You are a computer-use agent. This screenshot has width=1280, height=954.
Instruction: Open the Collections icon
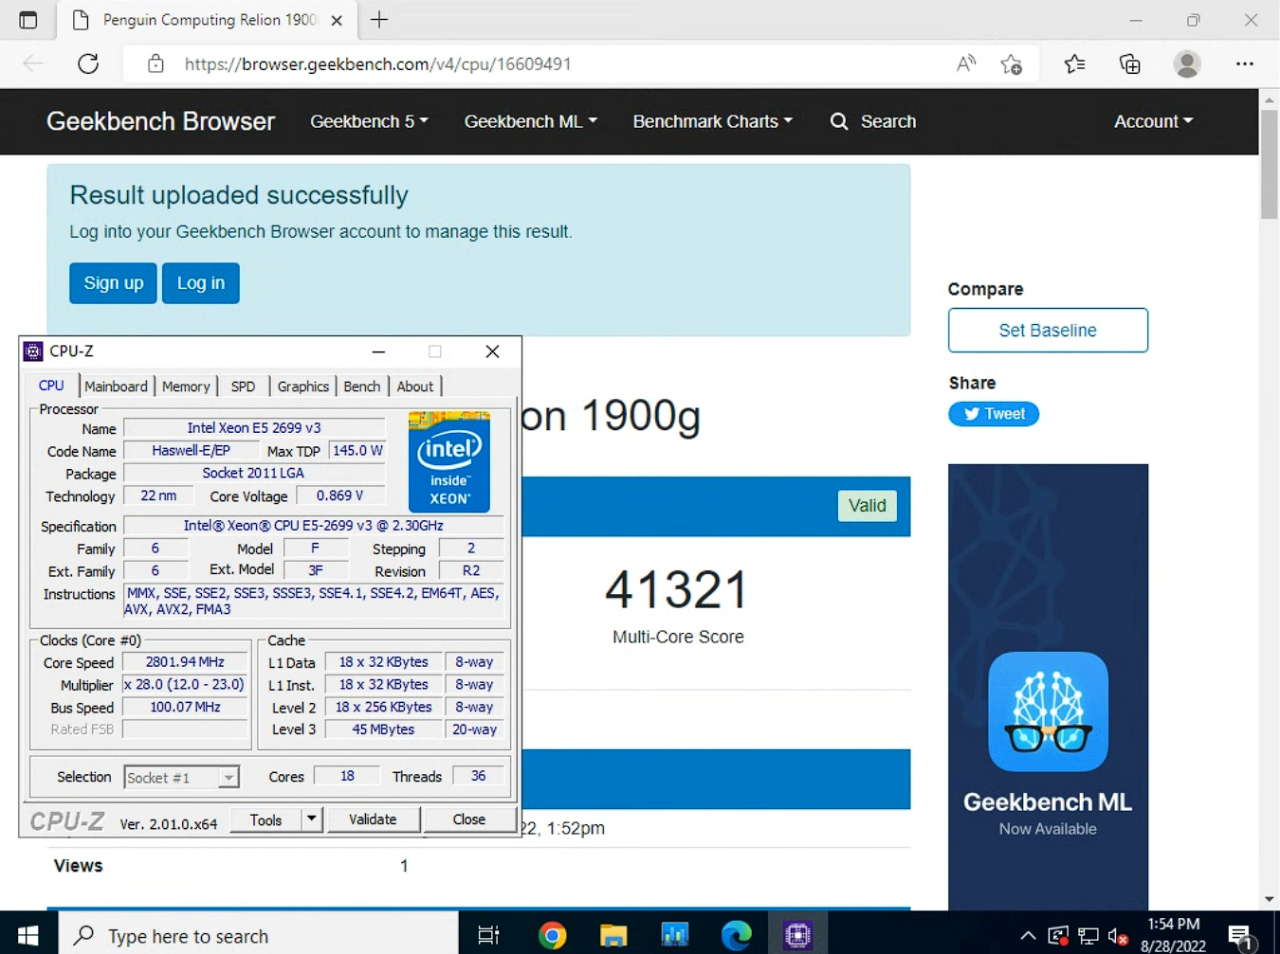tap(1129, 63)
